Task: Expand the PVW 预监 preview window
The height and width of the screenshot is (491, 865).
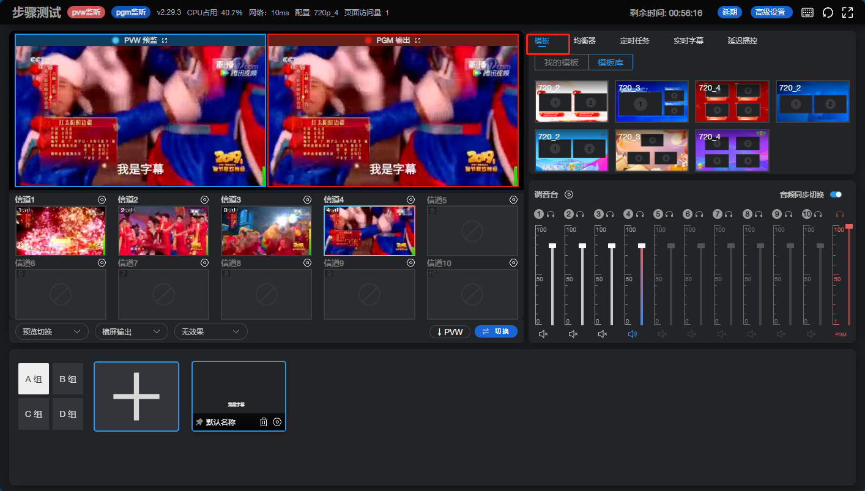Action: (165, 40)
